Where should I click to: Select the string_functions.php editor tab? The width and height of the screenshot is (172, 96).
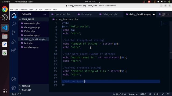pos(140,14)
